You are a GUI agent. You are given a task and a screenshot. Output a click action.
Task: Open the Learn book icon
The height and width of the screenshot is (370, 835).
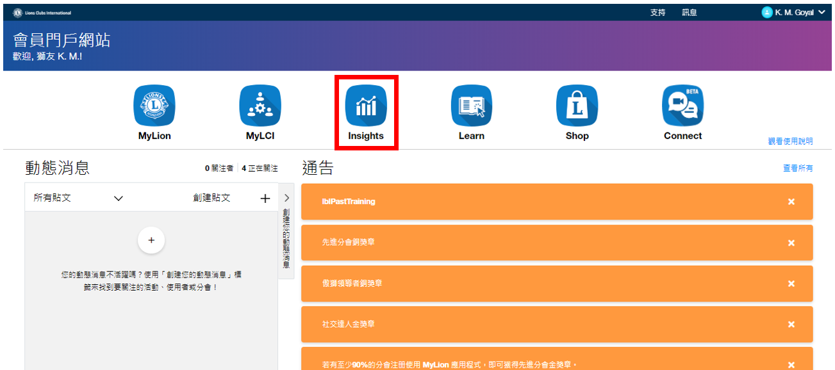472,106
